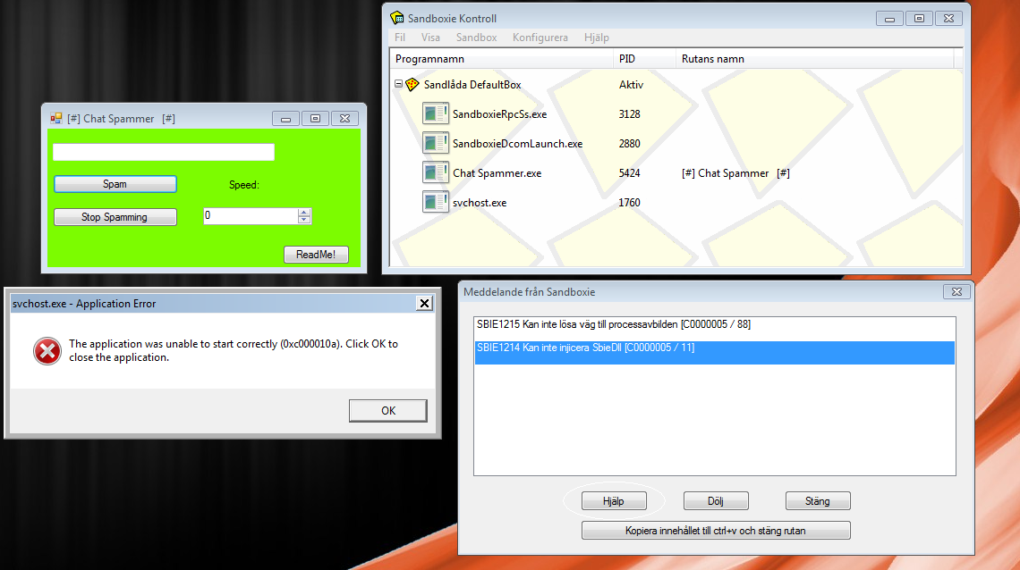Select Chat Spammer.exe process row
This screenshot has width=1020, height=570.
[676, 172]
